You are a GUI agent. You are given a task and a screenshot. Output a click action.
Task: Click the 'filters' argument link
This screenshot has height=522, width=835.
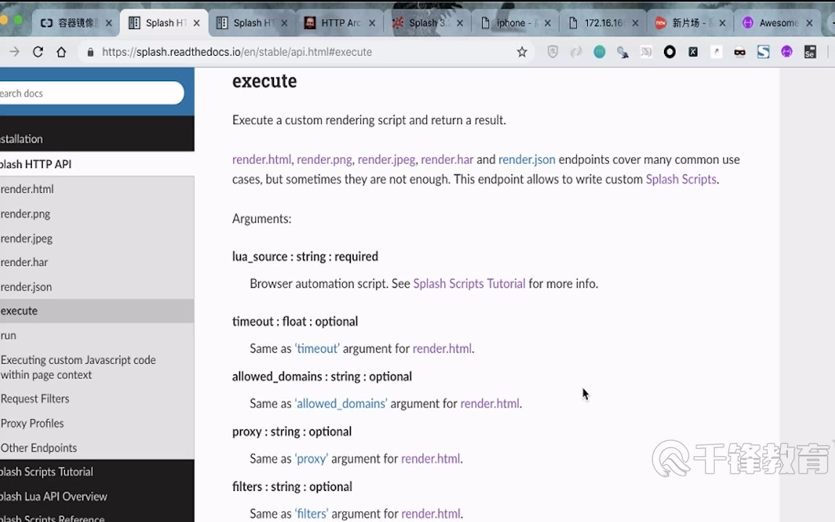click(x=311, y=513)
